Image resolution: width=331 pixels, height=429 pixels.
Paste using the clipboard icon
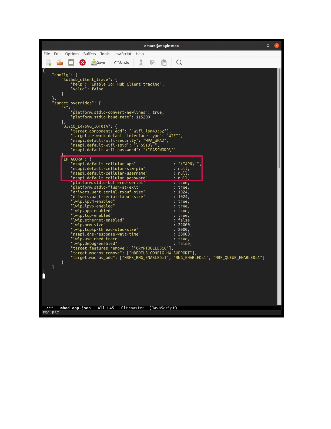(164, 63)
